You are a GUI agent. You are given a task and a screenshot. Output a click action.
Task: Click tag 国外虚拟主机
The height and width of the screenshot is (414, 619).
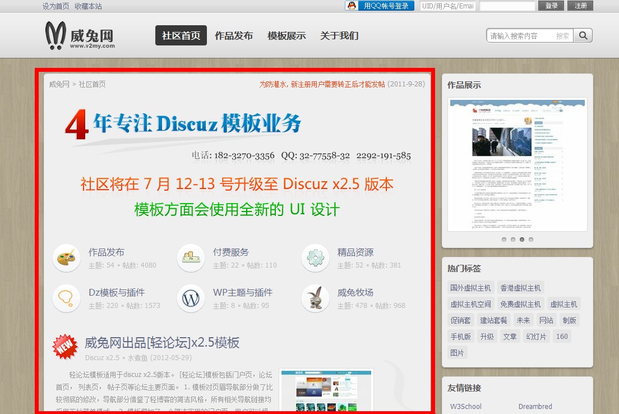[x=470, y=288]
